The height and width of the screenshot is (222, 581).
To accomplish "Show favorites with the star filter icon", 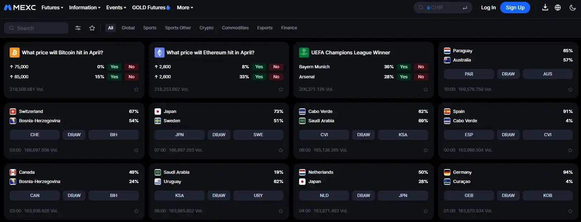I will (92, 28).
